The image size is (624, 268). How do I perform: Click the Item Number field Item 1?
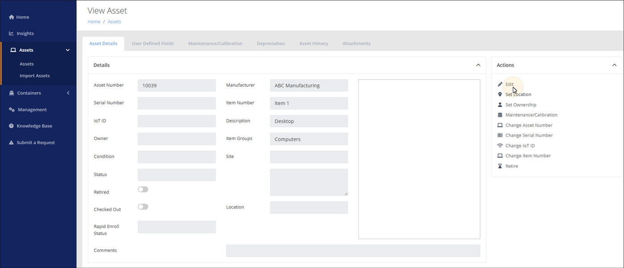309,103
